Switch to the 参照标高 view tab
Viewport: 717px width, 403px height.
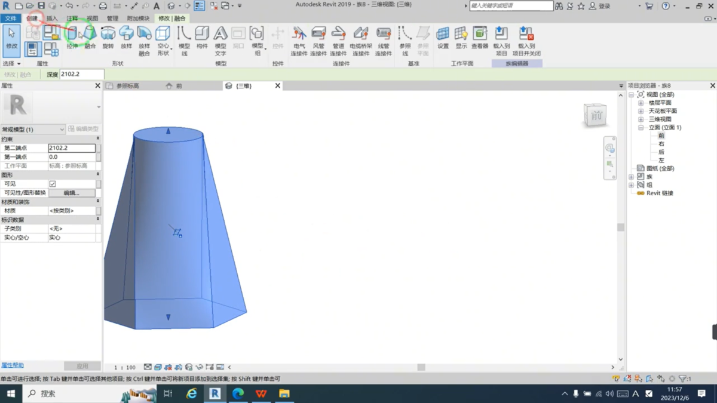[x=127, y=86]
